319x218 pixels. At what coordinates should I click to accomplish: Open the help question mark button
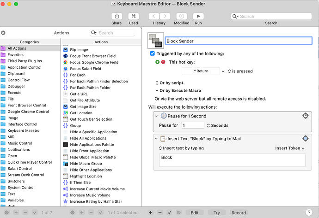309,212
